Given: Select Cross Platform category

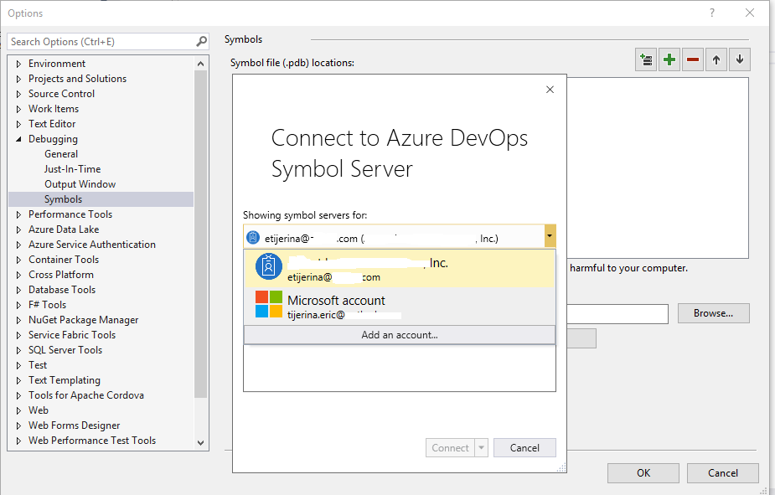Looking at the screenshot, I should point(61,275).
